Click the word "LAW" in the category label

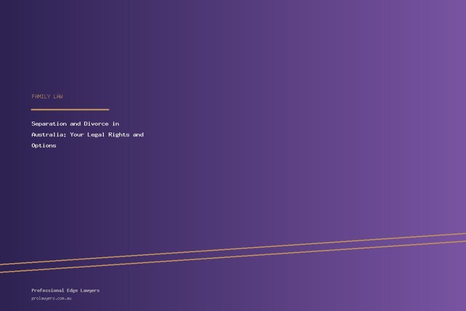click(58, 97)
